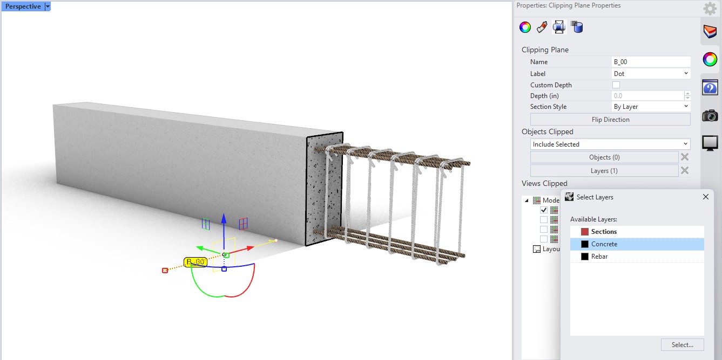Open the panel settings gear
Image resolution: width=722 pixels, height=360 pixels.
[710, 9]
